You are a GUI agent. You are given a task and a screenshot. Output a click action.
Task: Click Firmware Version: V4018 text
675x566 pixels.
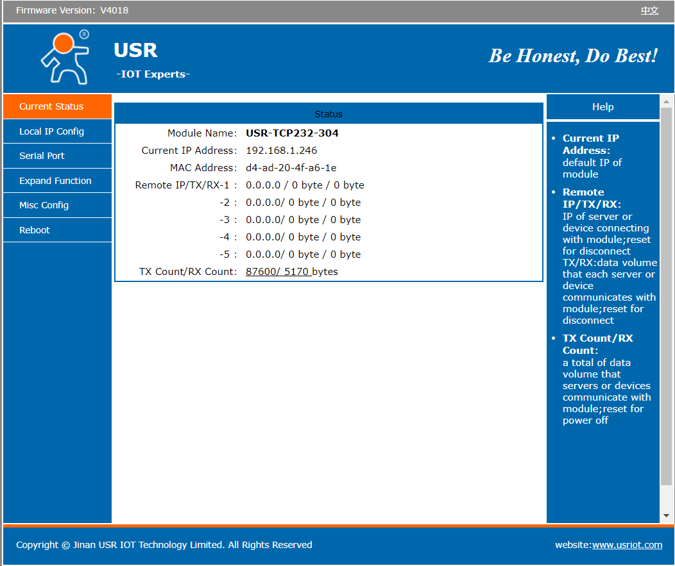[x=72, y=10]
